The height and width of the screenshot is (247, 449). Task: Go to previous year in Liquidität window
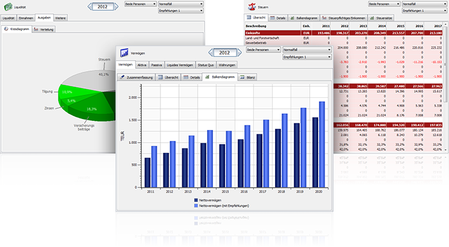(x=90, y=6)
